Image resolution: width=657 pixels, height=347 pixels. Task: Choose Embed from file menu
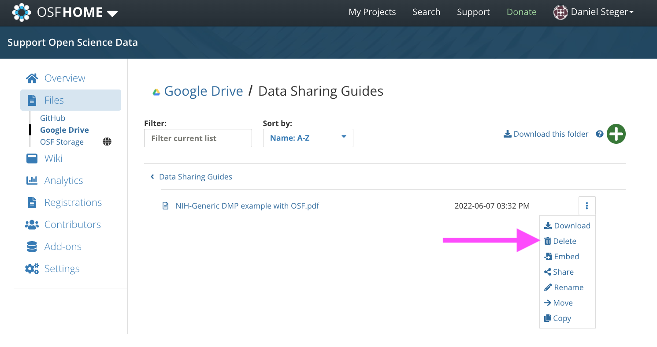[561, 257]
